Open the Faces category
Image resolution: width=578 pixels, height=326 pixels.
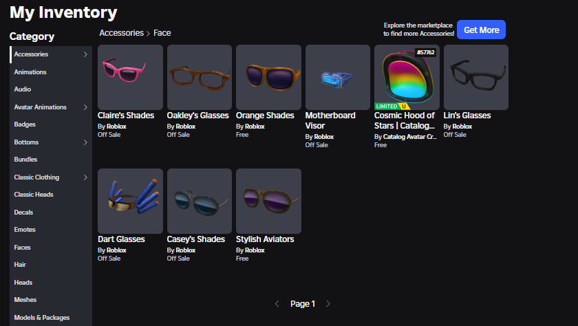point(23,248)
